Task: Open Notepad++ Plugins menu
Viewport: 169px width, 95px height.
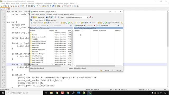Action: point(66,4)
